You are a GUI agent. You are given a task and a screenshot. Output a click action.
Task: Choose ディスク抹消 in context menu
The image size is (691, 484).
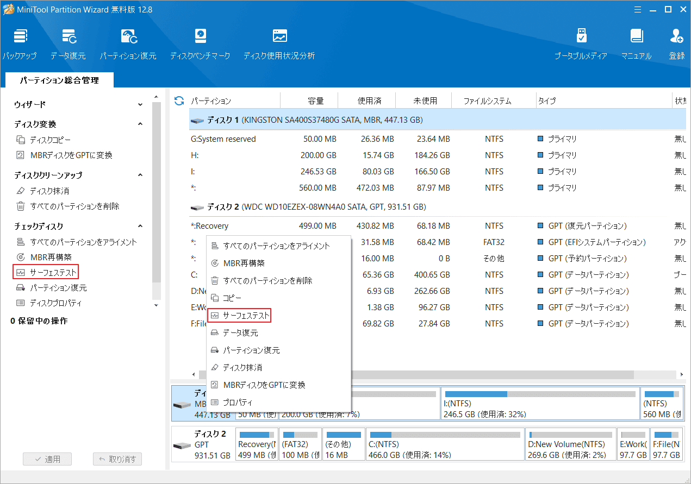(278, 368)
